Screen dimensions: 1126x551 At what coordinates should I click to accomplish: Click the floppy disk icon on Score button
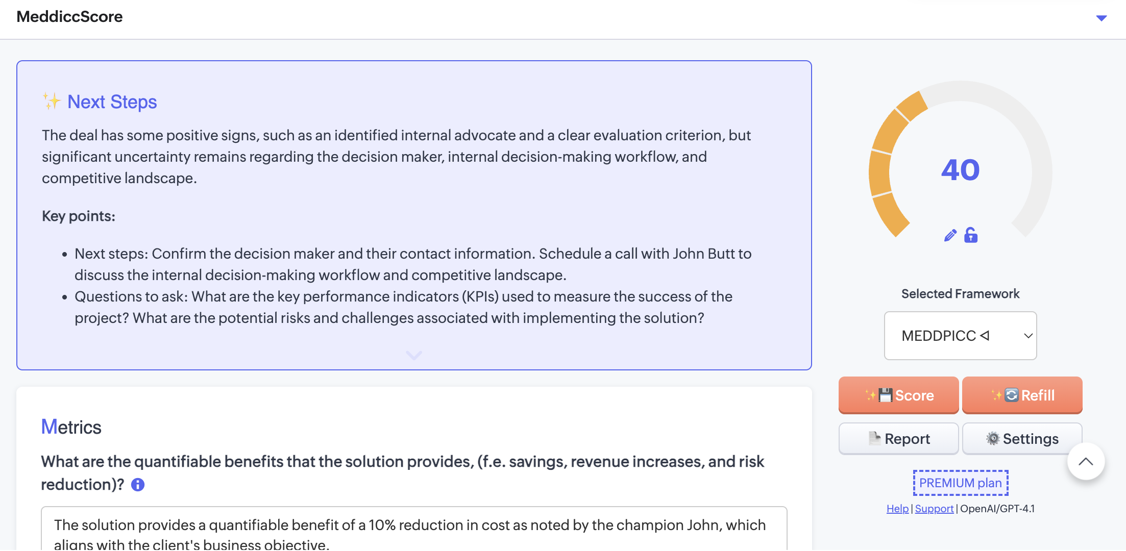pos(886,395)
